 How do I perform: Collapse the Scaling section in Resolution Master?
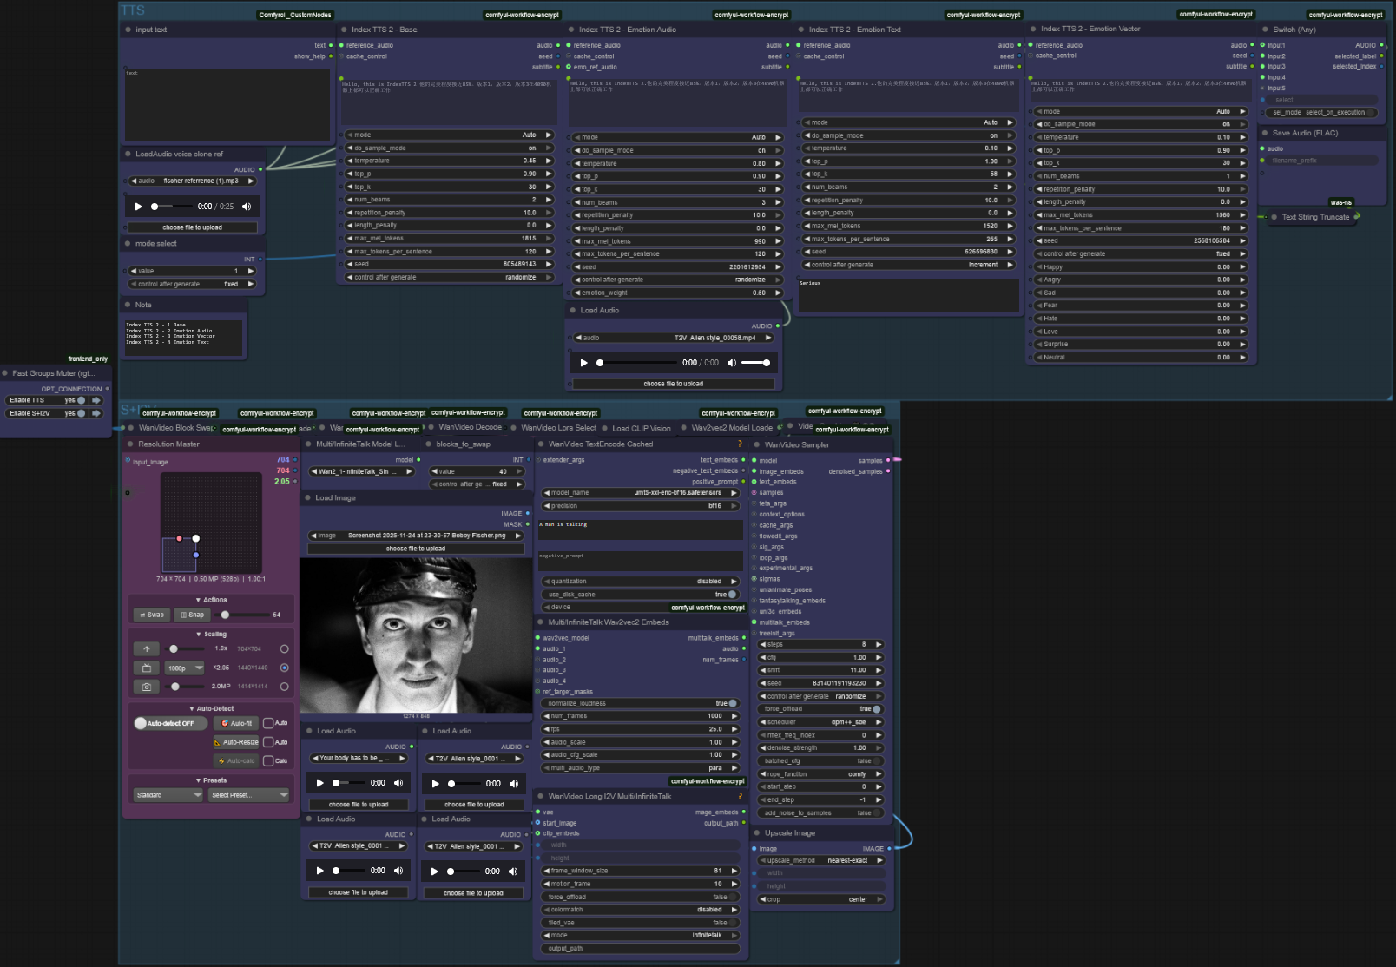[x=211, y=635]
